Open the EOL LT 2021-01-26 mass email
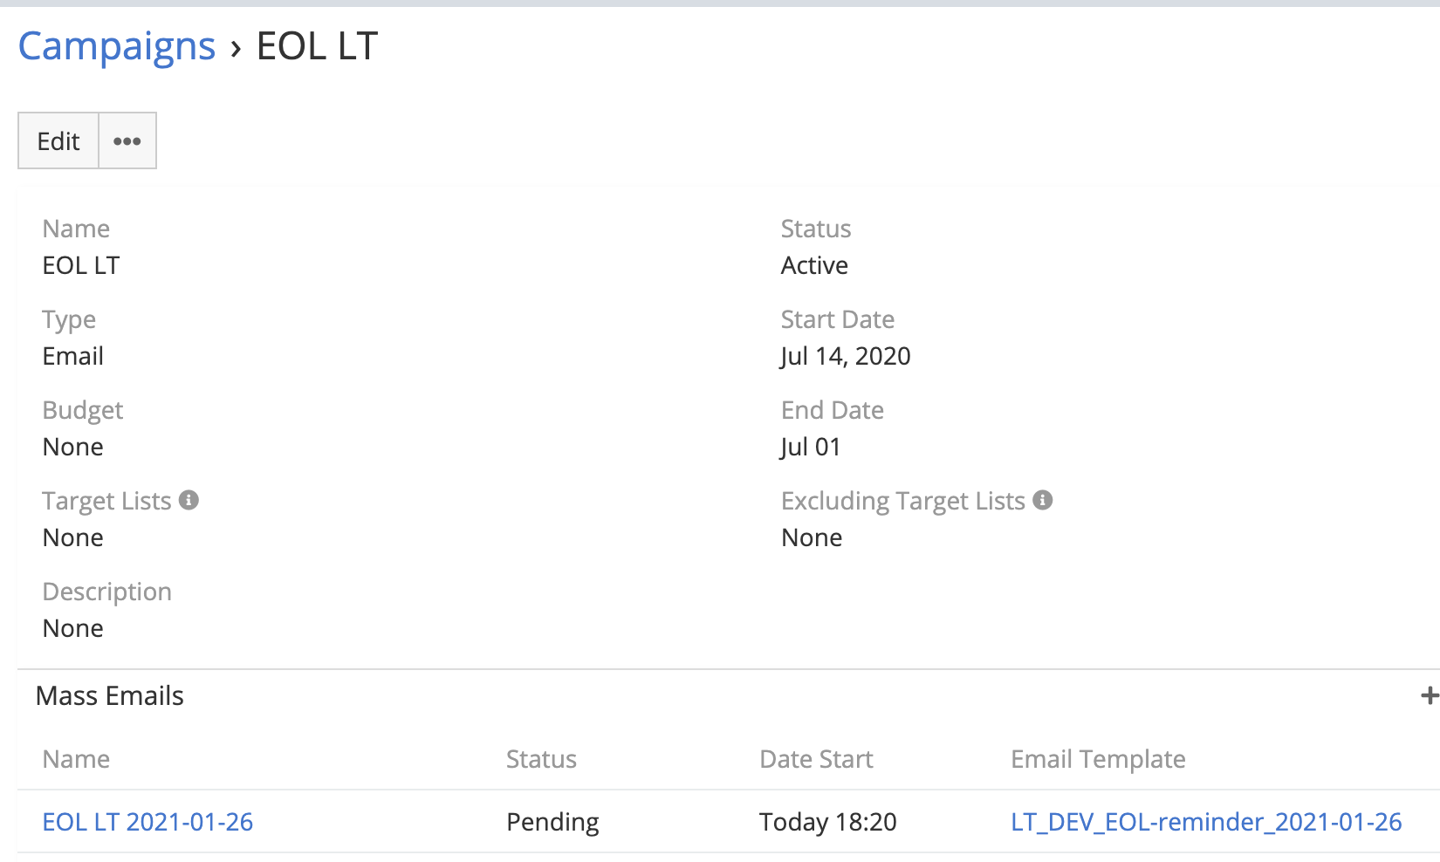This screenshot has height=862, width=1440. pyautogui.click(x=147, y=822)
